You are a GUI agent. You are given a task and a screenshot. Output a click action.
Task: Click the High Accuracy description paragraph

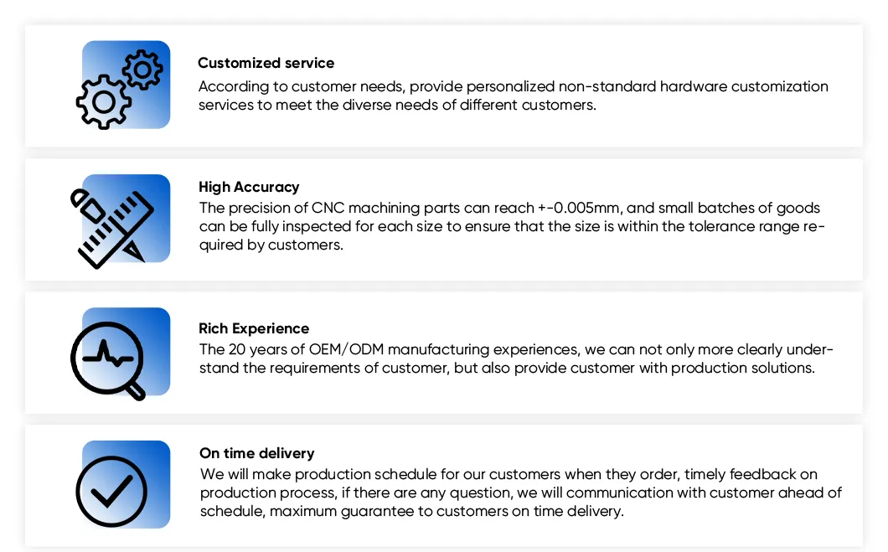pos(511,227)
